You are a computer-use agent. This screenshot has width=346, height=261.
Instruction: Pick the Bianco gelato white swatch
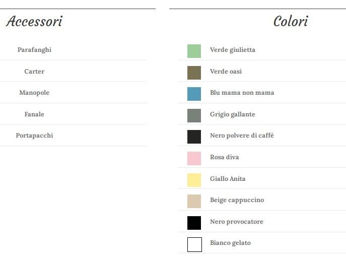(194, 244)
